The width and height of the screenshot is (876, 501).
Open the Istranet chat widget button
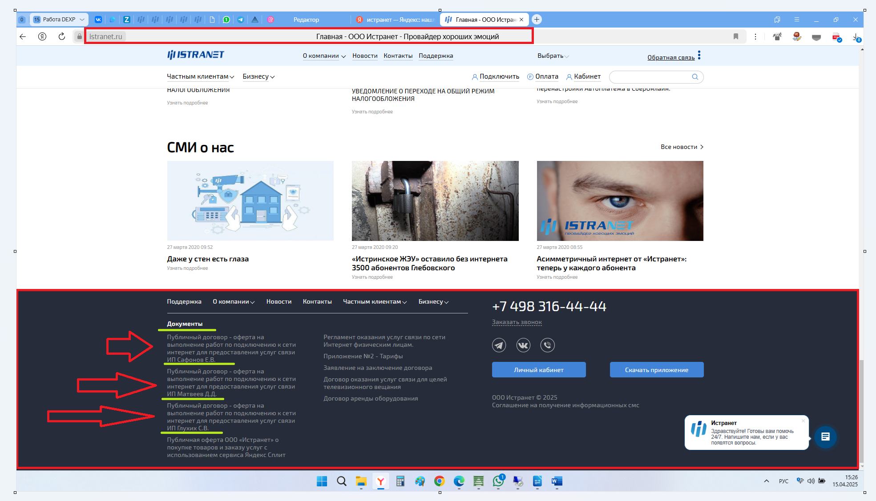point(825,437)
